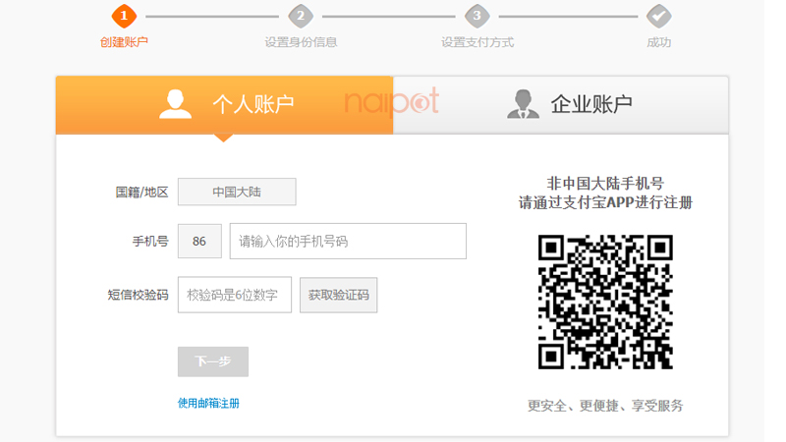The height and width of the screenshot is (442, 786).
Task: Click the step 1 orange circle icon
Action: [x=124, y=16]
